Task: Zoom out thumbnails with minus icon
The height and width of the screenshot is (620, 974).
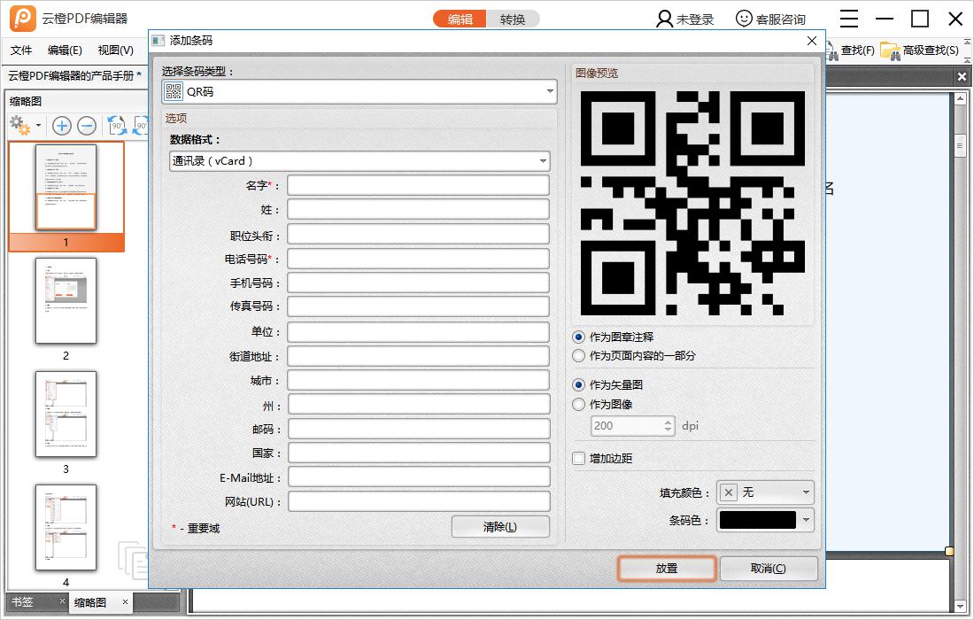Action: (x=87, y=126)
